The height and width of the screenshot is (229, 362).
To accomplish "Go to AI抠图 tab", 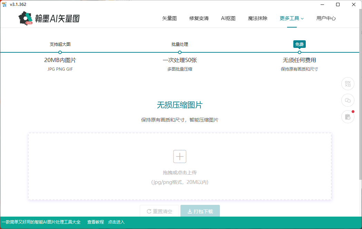I will click(228, 19).
